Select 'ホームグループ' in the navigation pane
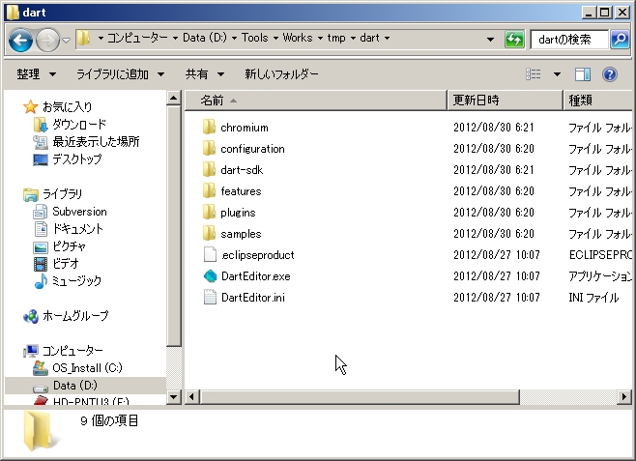Viewport: 636px width, 461px height. coord(66,316)
